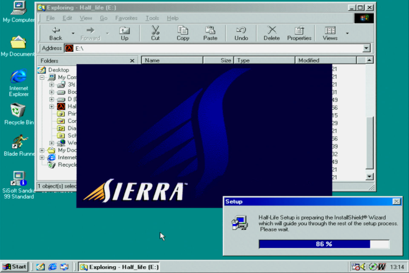Image resolution: width=409 pixels, height=273 pixels.
Task: Go up one folder level
Action: tap(124, 34)
